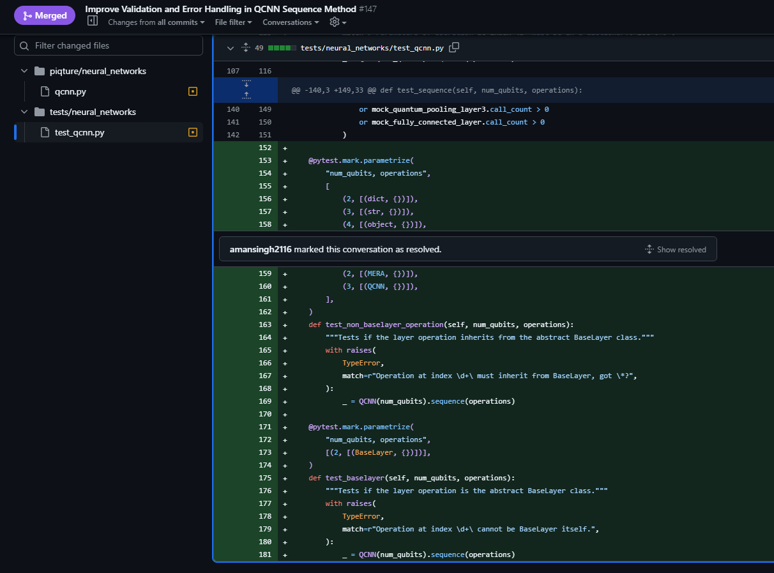774x573 pixels.
Task: Click the modified marker beside qcnn.py
Action: coord(193,91)
